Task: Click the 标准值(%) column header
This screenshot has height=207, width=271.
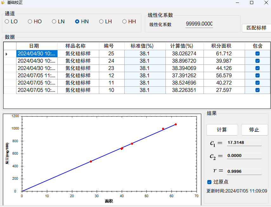Action: [145, 46]
